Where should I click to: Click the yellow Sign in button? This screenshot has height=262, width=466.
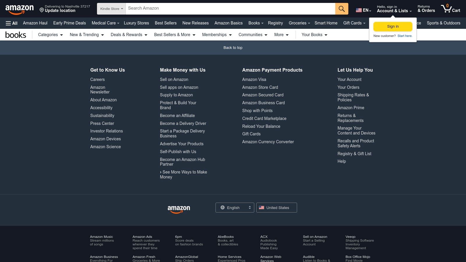(x=393, y=26)
